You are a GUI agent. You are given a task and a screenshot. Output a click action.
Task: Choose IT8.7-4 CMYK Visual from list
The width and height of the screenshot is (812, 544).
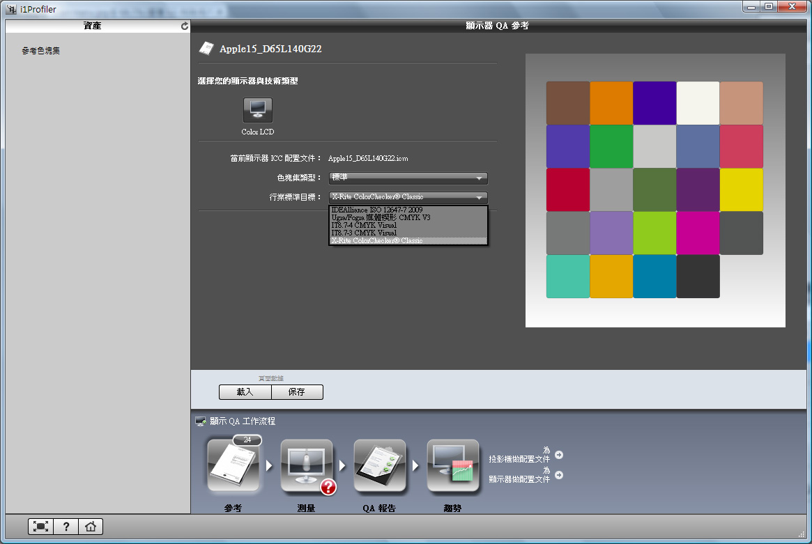pos(364,225)
